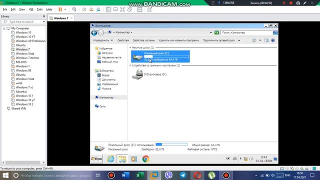Click Свойства системы toolbar button
320x180 pixels.
pos(143,40)
